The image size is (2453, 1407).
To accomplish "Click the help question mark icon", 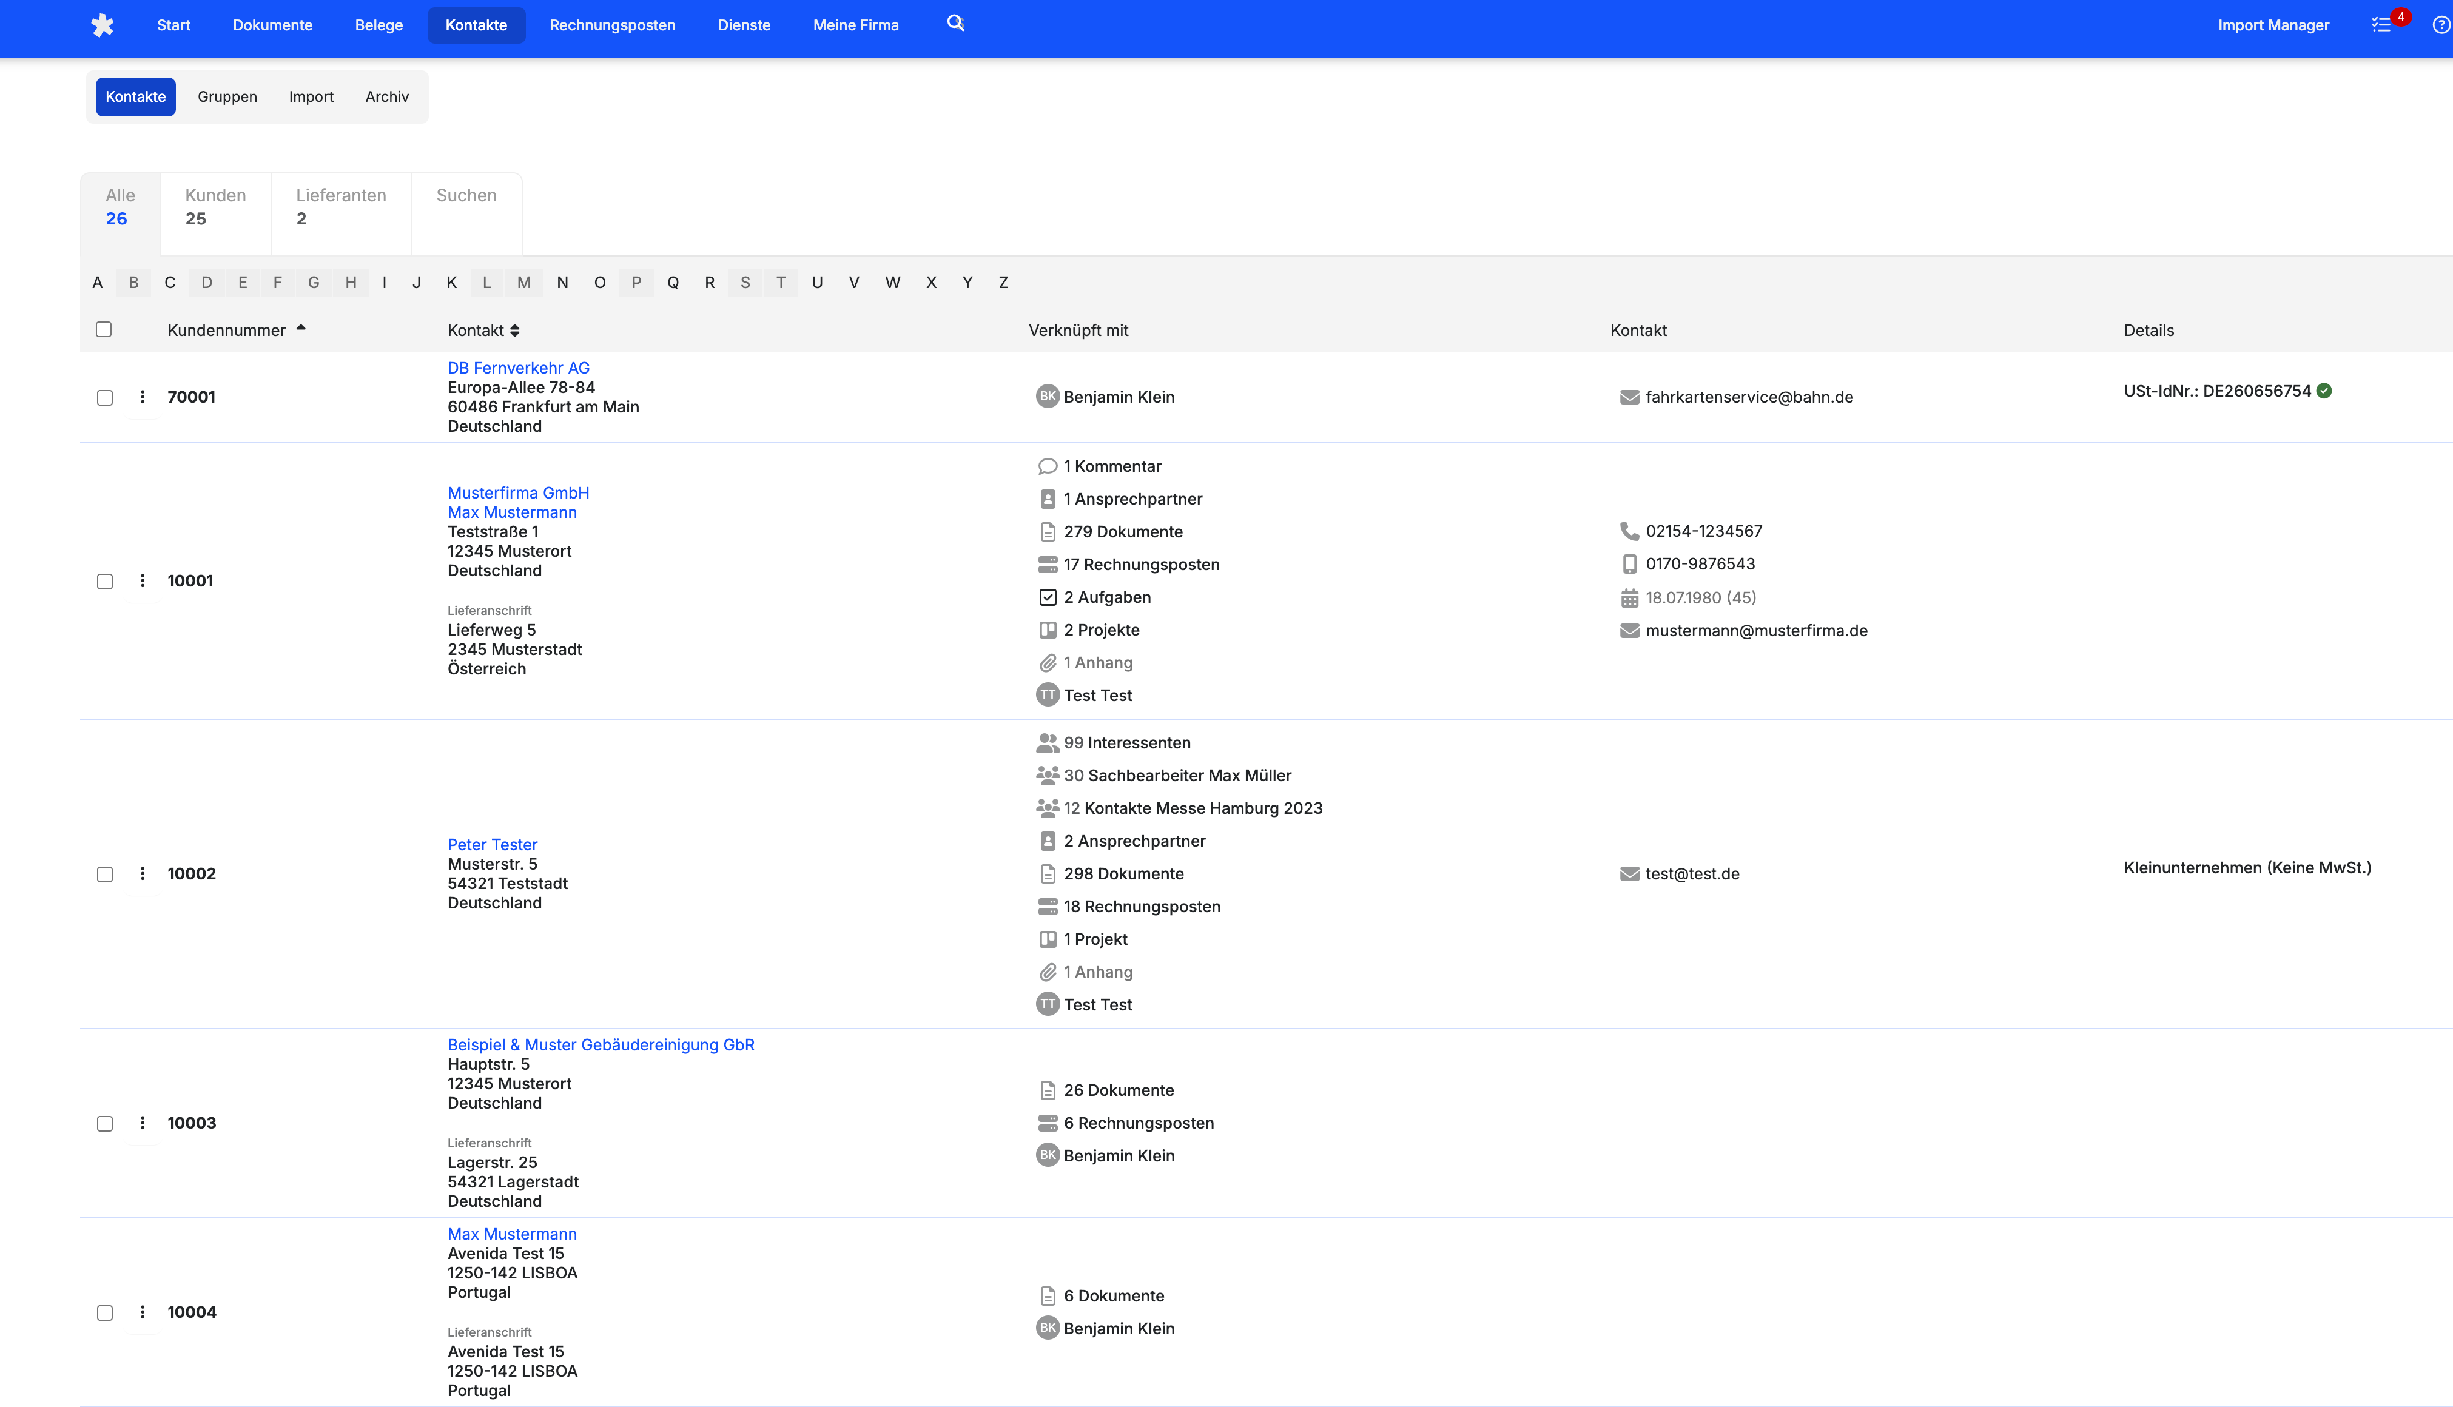I will click(2440, 25).
